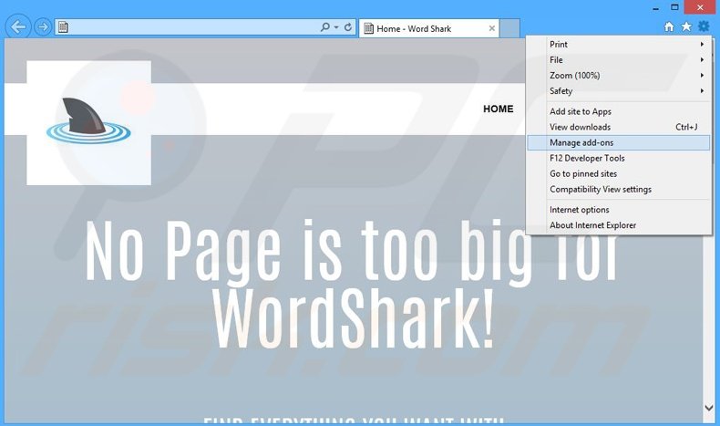
Task: Click the page icon in address bar
Action: (64, 27)
